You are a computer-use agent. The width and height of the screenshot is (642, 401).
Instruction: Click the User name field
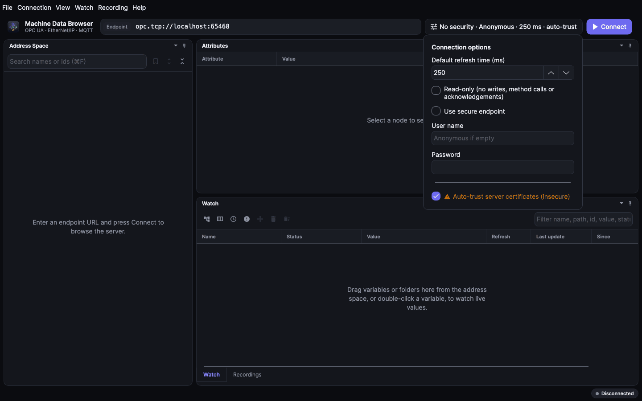503,138
